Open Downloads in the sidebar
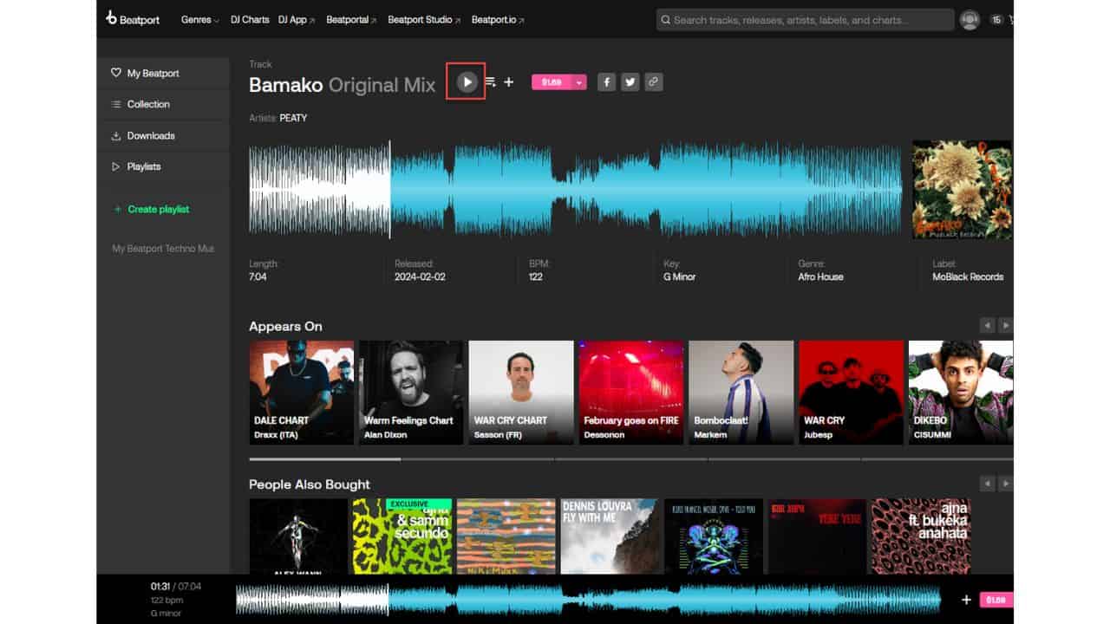 (x=163, y=135)
